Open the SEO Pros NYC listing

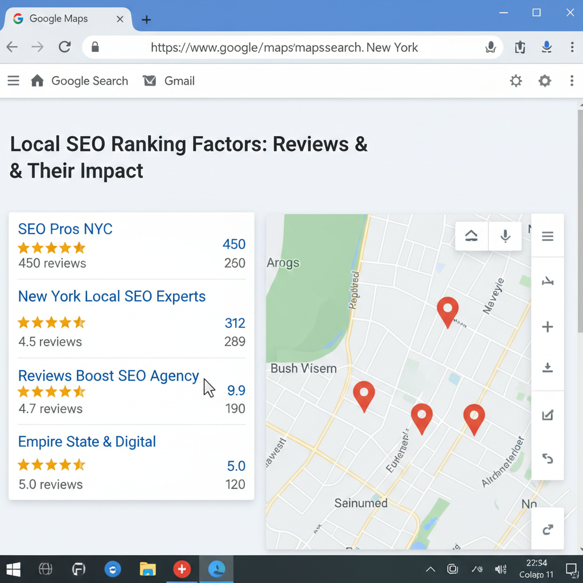click(x=65, y=229)
